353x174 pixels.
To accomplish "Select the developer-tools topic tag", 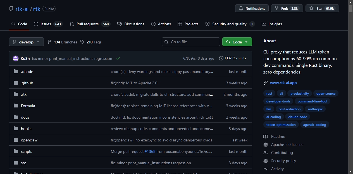I will [278, 101].
